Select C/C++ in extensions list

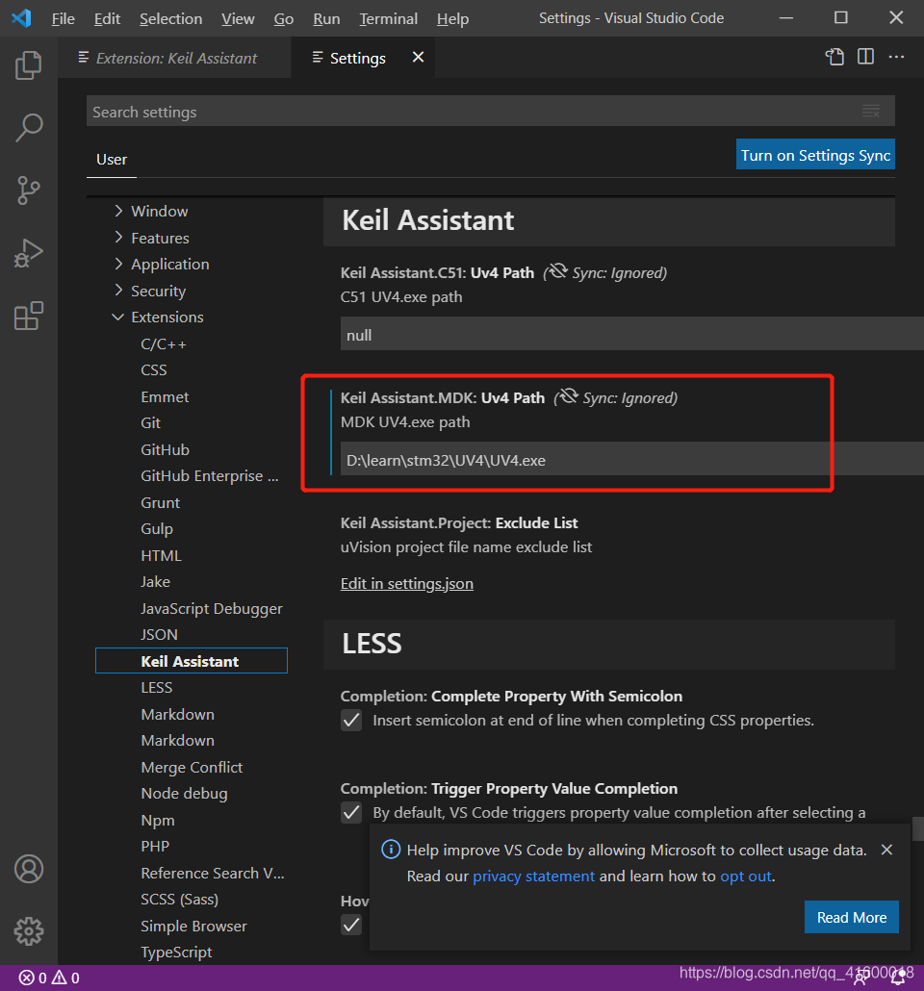164,343
